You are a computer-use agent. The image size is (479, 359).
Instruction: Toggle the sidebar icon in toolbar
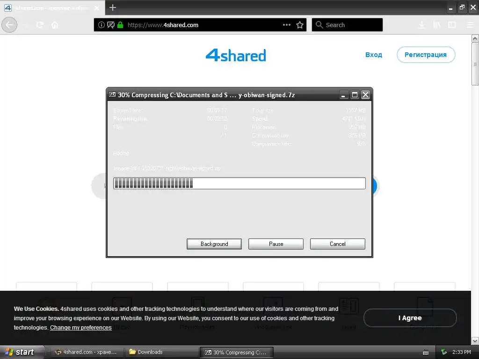pyautogui.click(x=452, y=25)
